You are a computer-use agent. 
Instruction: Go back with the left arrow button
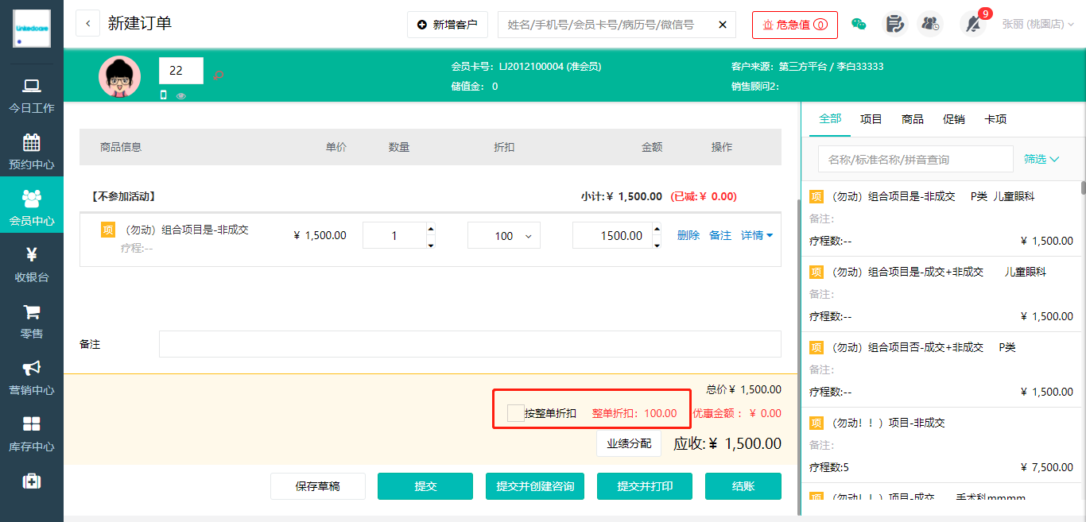[x=87, y=24]
